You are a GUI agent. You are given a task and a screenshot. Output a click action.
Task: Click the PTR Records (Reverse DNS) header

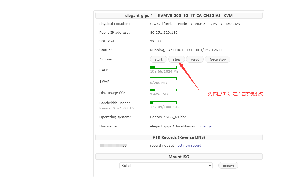point(179,137)
